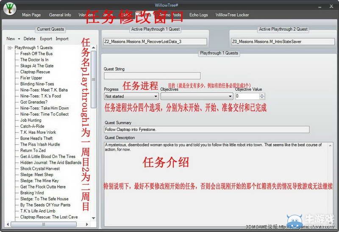Click Quest Description scroll up arrow

point(330,146)
